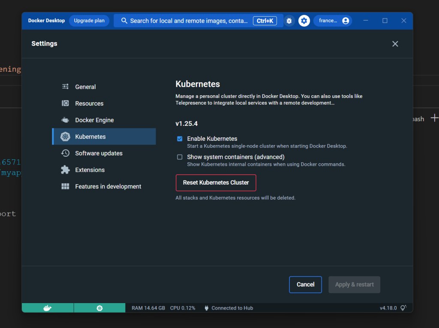Click the Software updates clock icon
Image resolution: width=439 pixels, height=328 pixels.
pyautogui.click(x=65, y=153)
